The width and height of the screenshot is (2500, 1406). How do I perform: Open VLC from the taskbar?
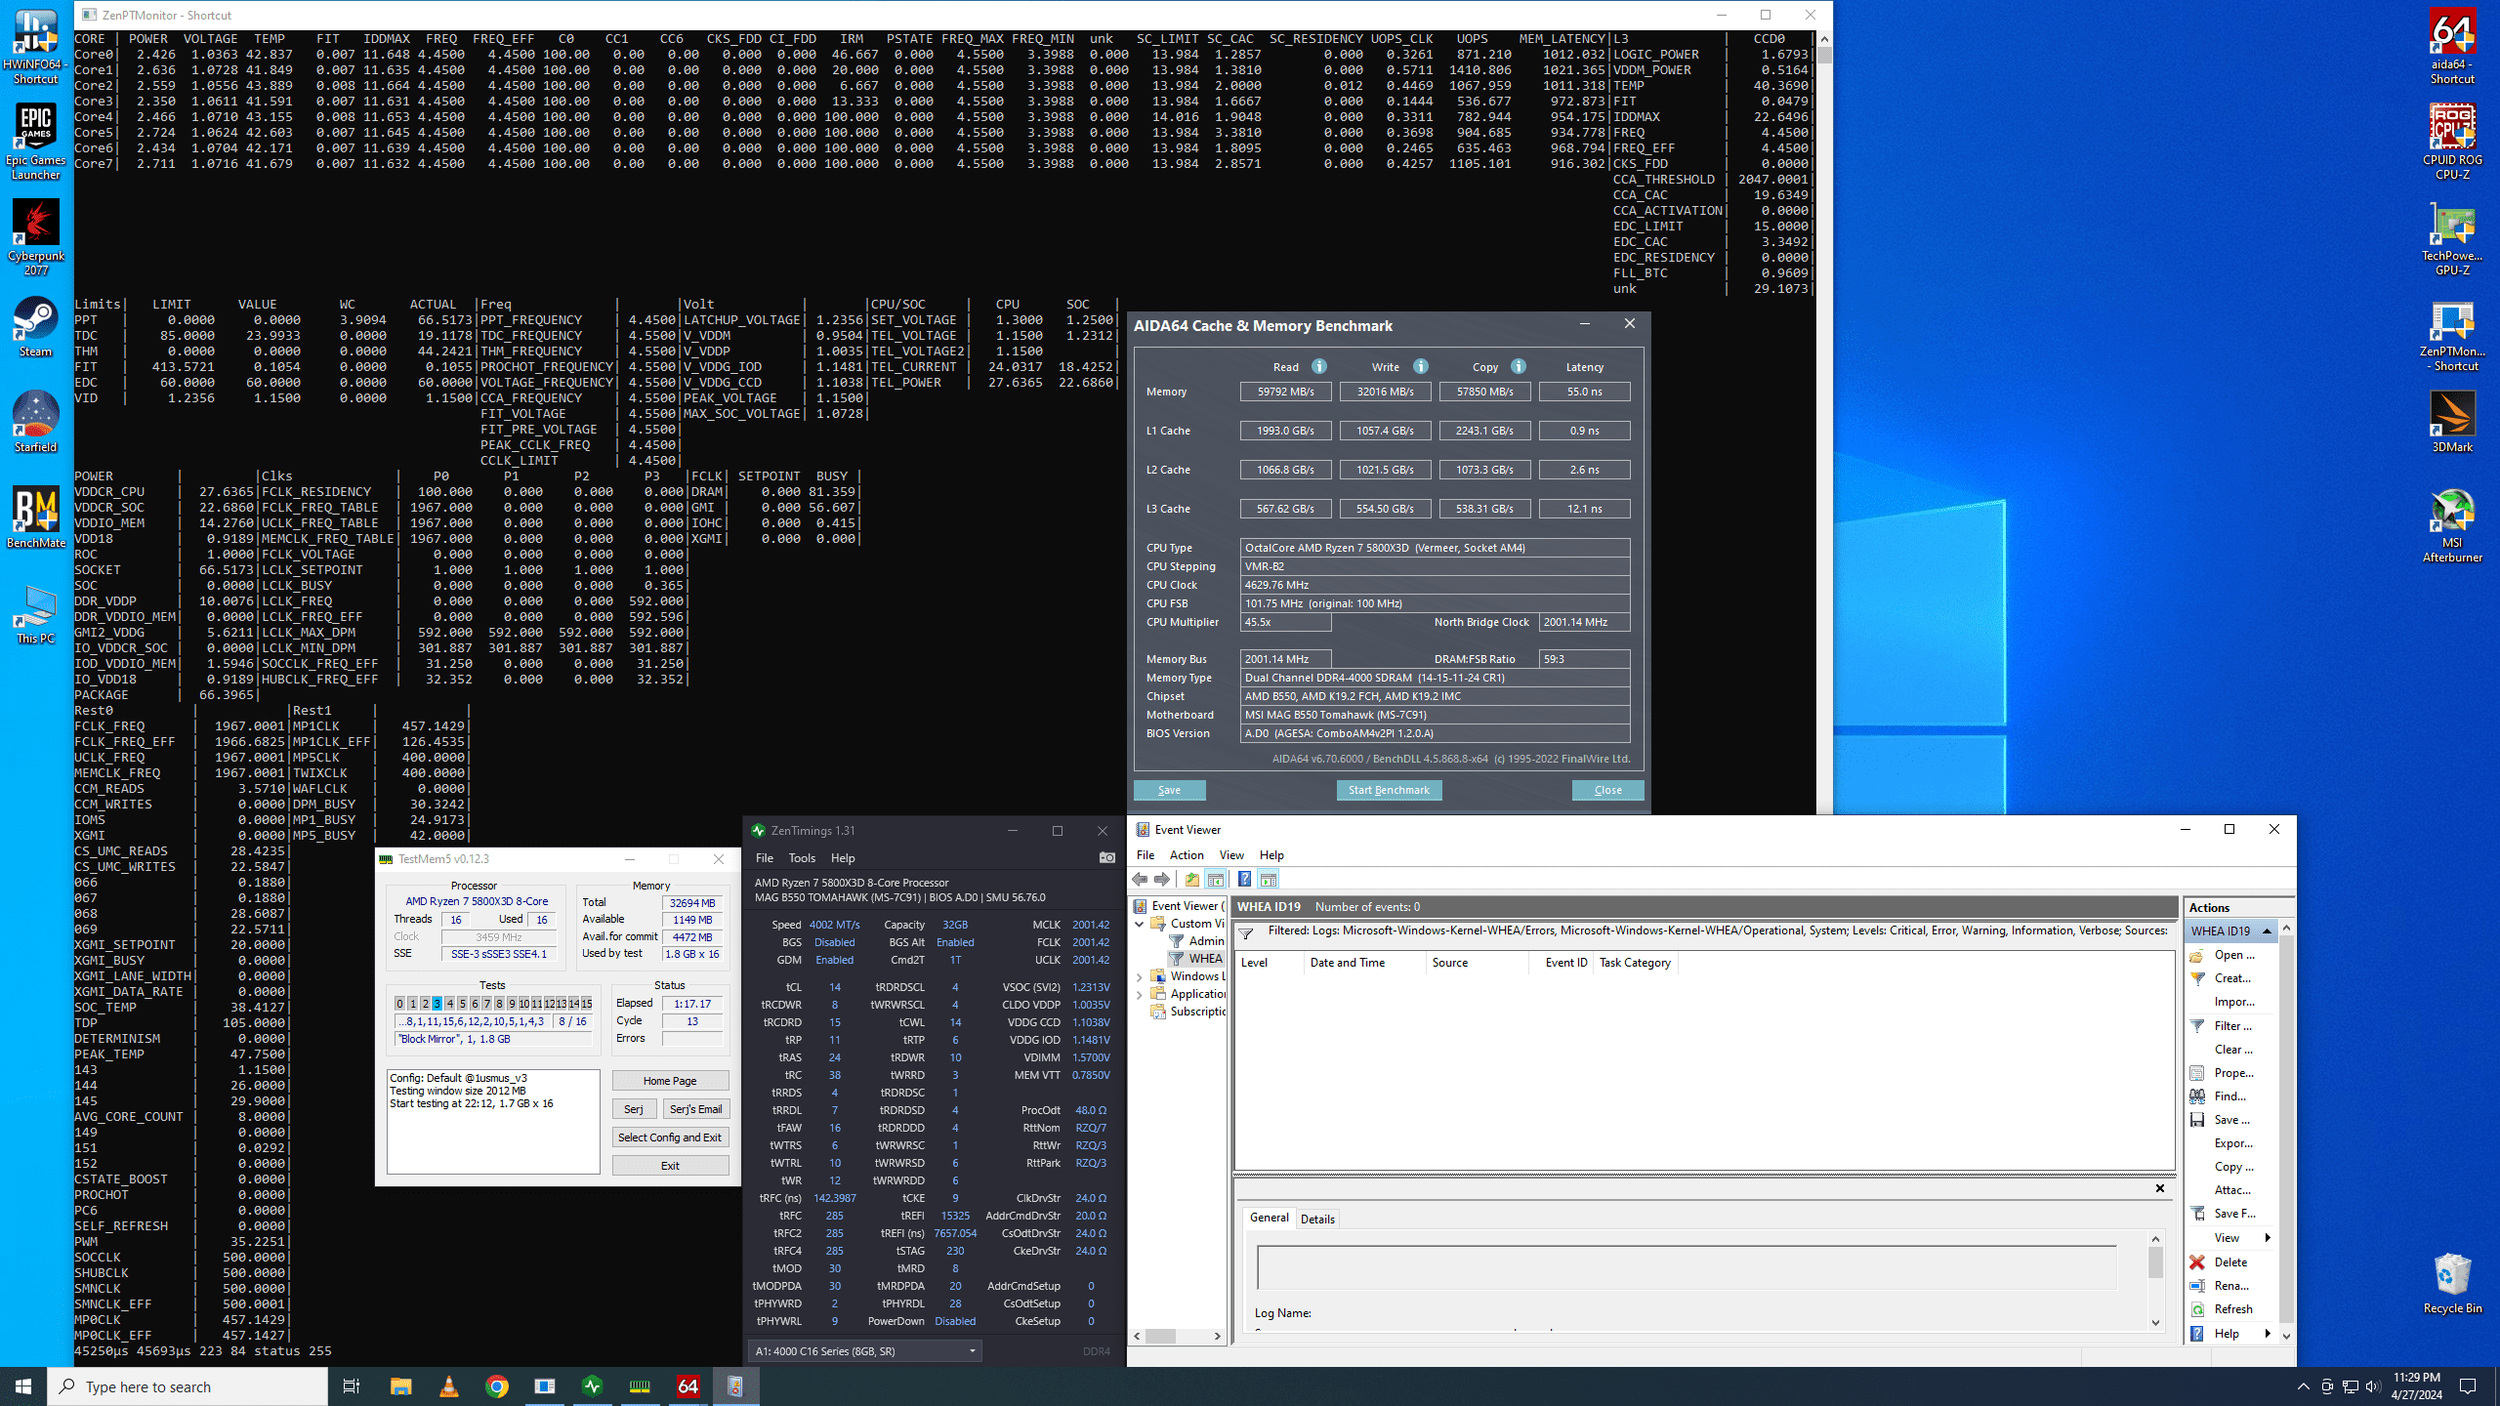pos(449,1386)
